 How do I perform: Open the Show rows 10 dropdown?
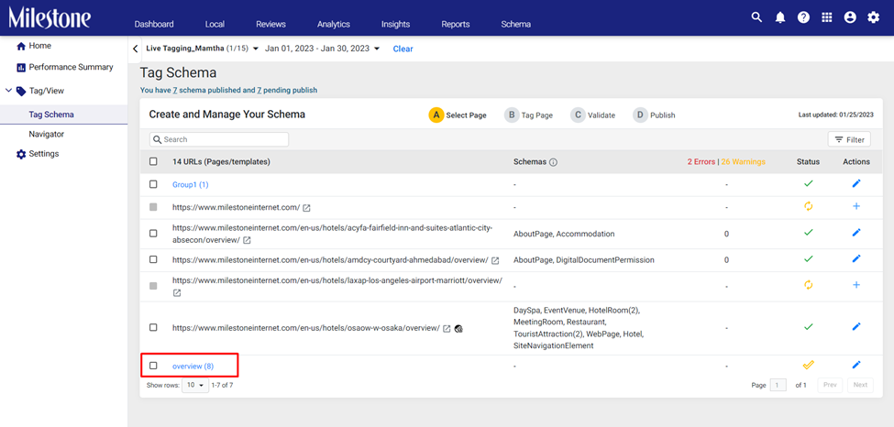pos(195,386)
